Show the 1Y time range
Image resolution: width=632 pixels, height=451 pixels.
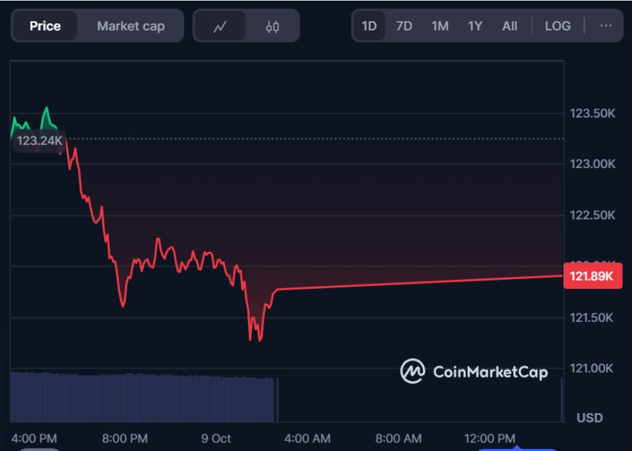(475, 26)
